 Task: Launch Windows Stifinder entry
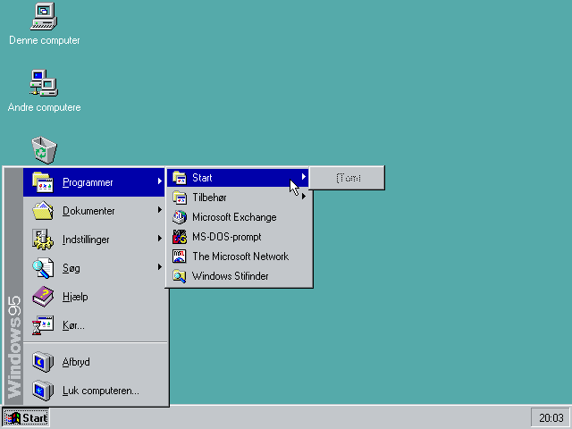[x=239, y=276]
